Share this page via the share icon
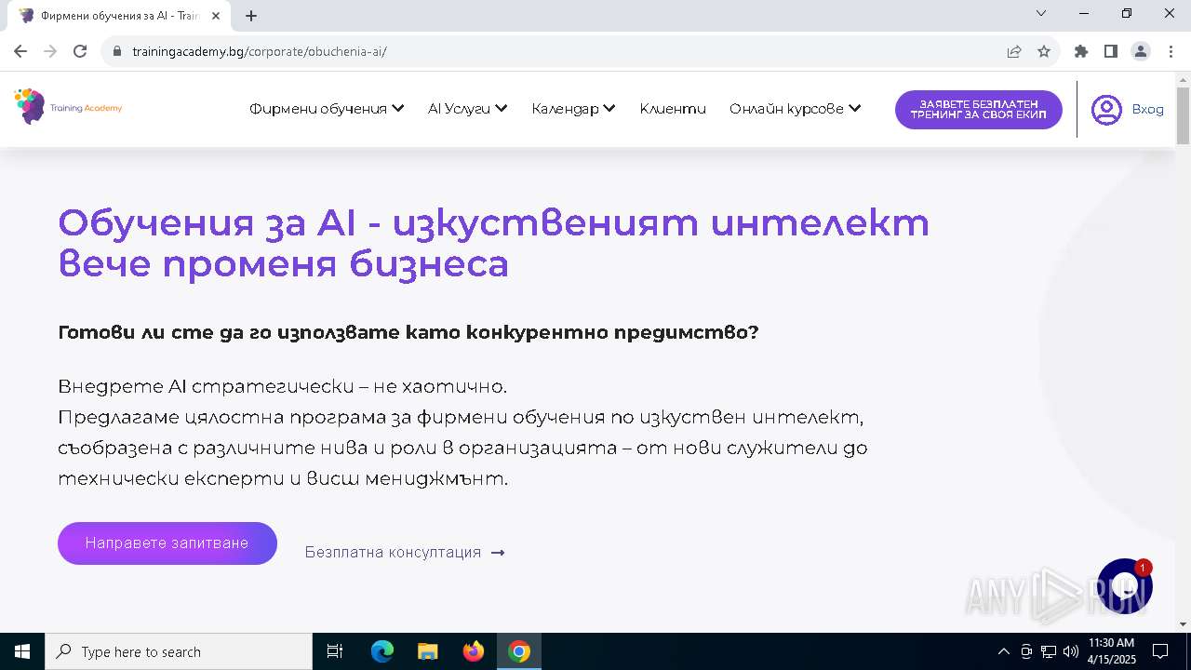1191x670 pixels. click(x=1014, y=51)
